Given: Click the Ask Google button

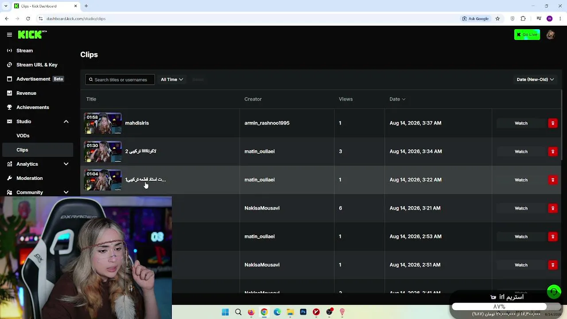Looking at the screenshot, I should tap(475, 19).
